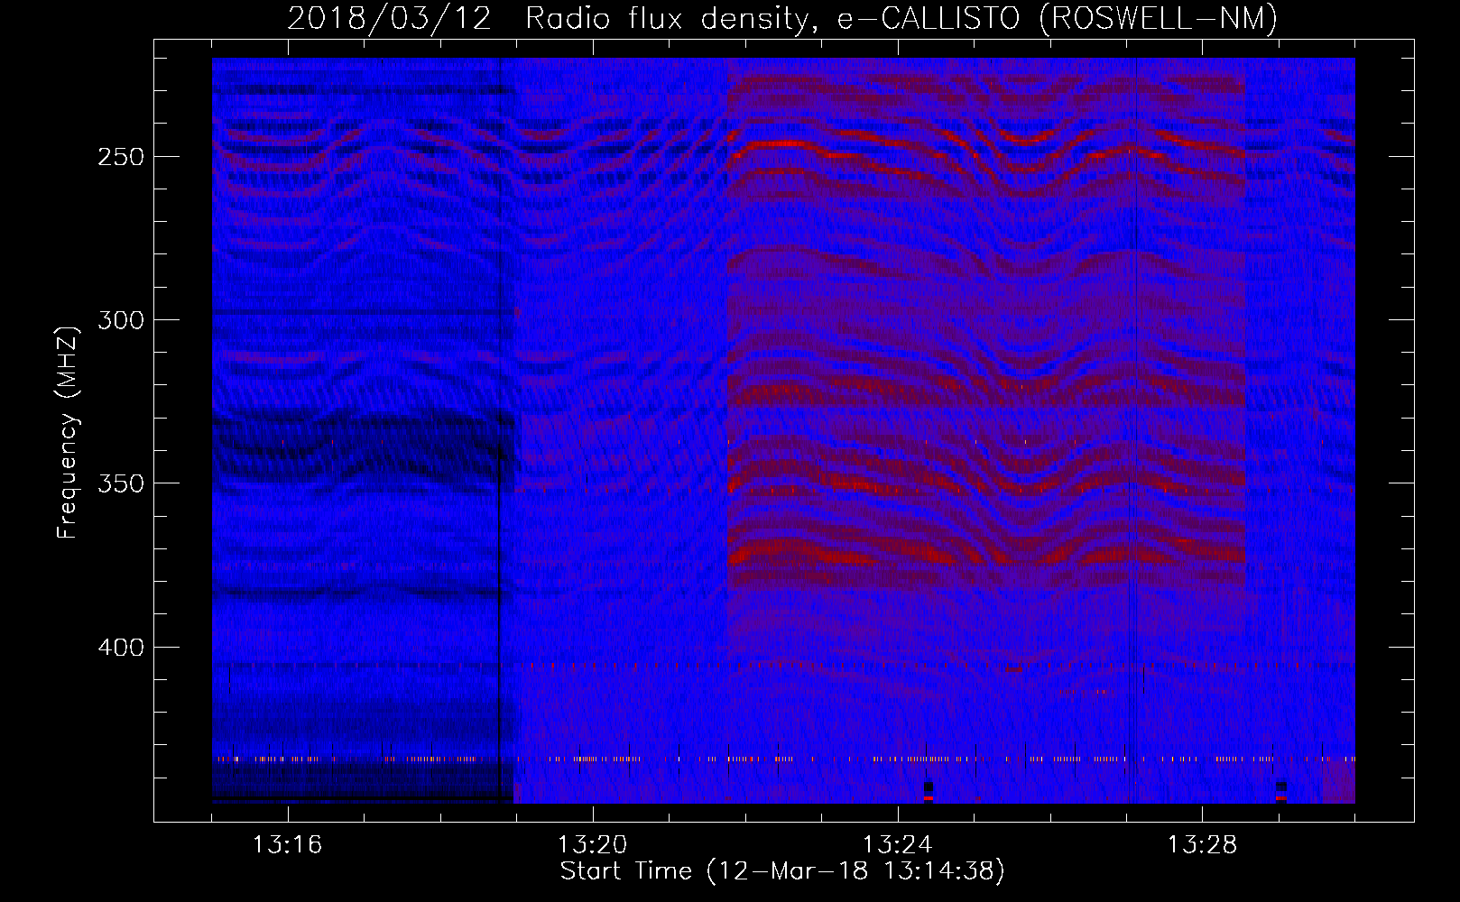Click the 'Frequency (MHZ)' axis label

tap(68, 432)
